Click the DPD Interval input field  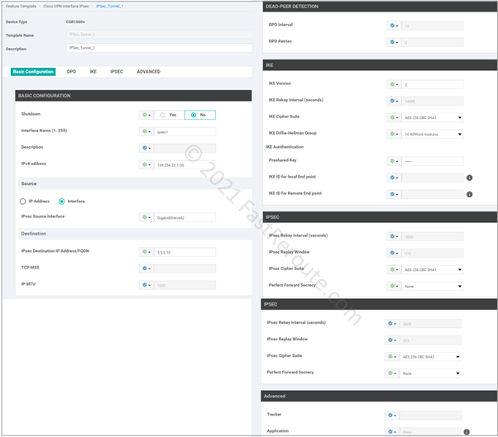click(433, 26)
